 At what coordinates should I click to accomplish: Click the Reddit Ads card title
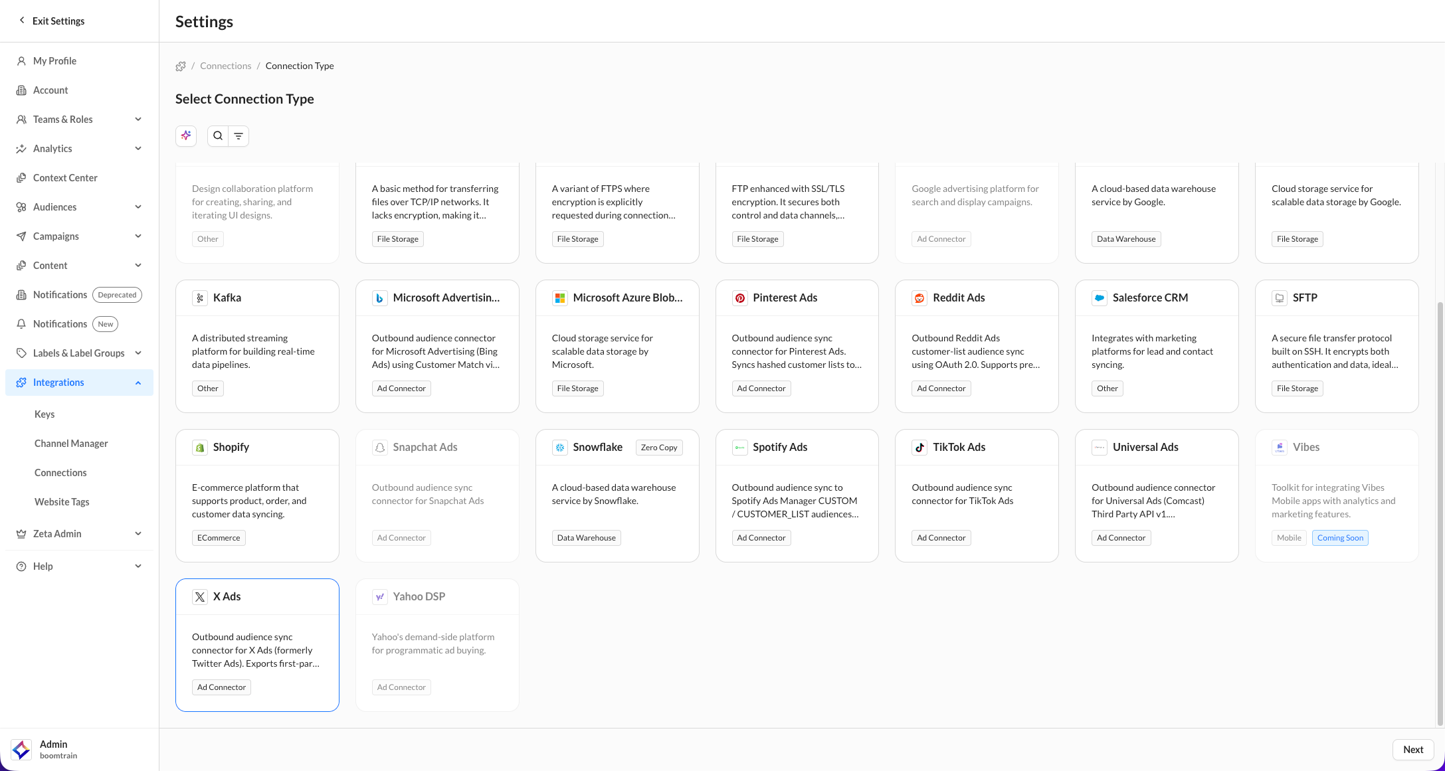pos(959,298)
